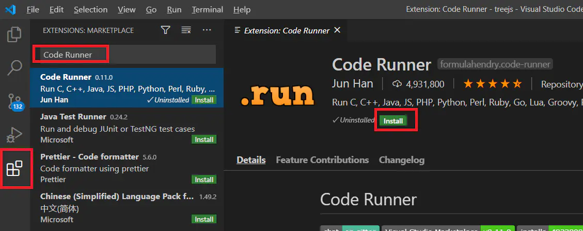
Task: Install Java Test Runner extension
Action: tap(204, 140)
